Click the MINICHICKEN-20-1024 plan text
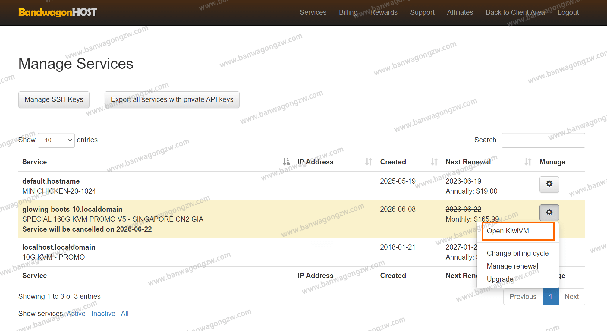This screenshot has width=607, height=331. coord(59,191)
